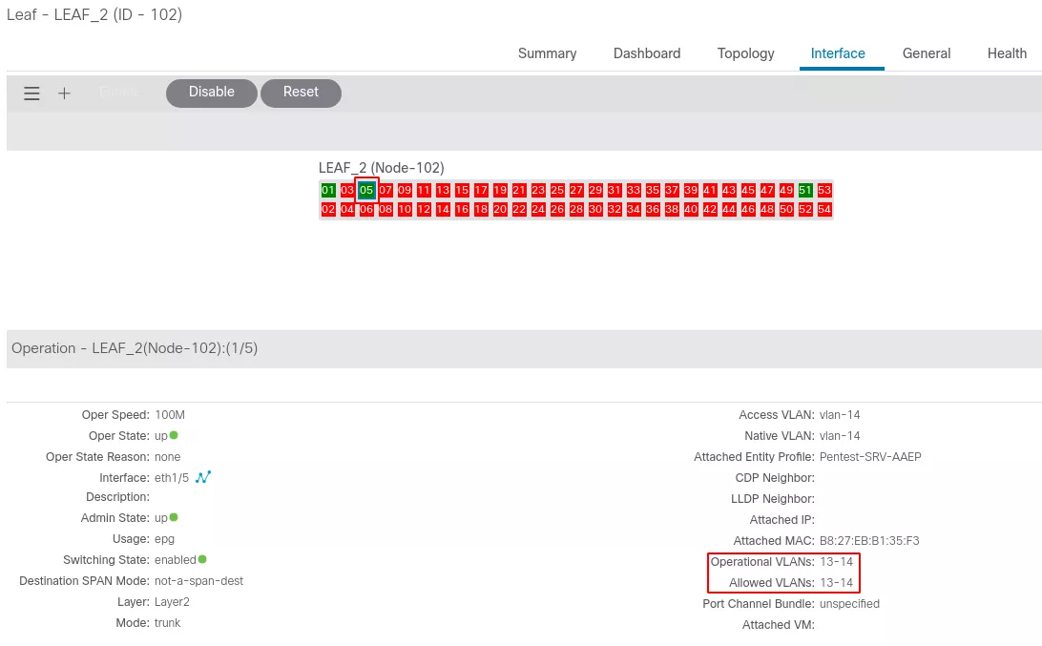
Task: Open the hamburger list menu icon
Action: click(x=31, y=94)
